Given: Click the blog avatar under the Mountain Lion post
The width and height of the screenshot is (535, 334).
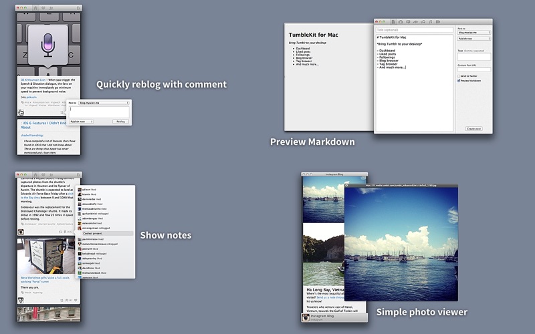Looking at the screenshot, I should coord(21,112).
